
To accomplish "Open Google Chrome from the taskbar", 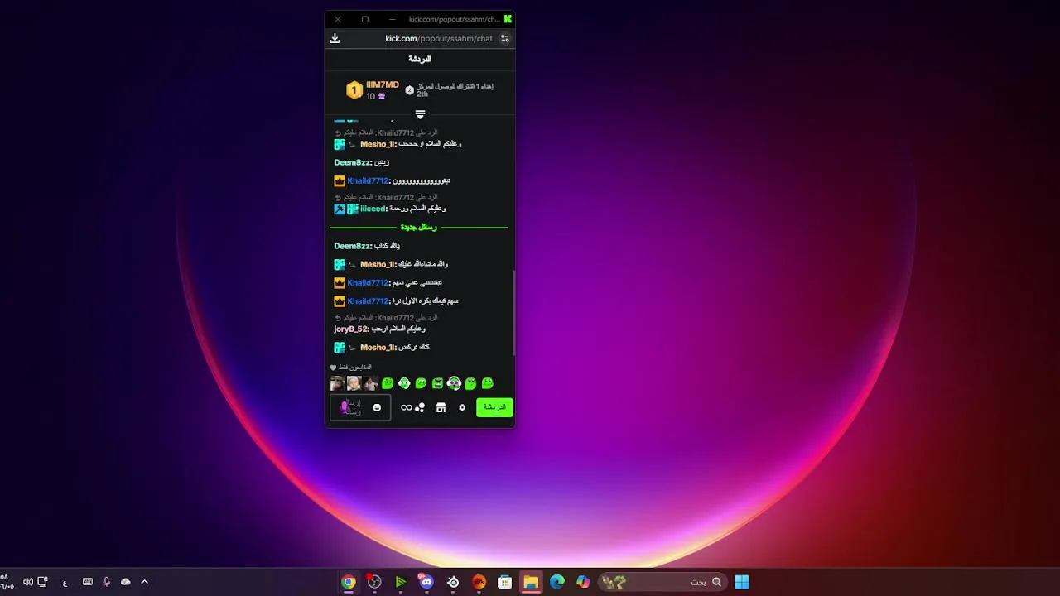I will pyautogui.click(x=349, y=582).
